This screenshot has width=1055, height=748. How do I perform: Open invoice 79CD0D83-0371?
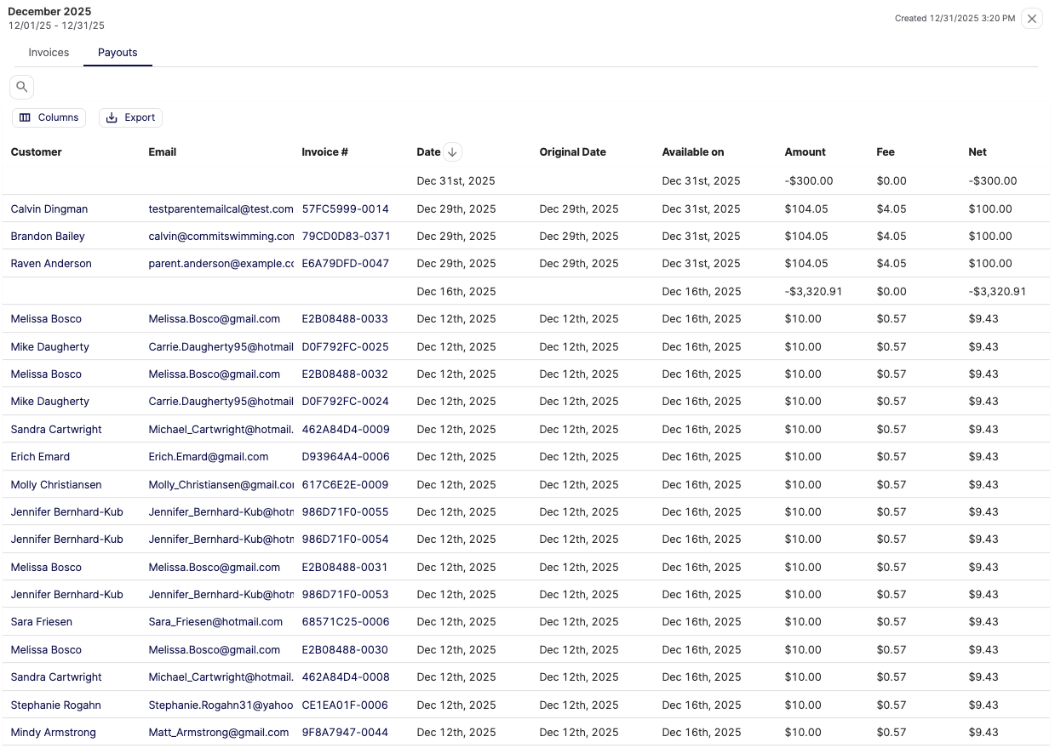pyautogui.click(x=346, y=237)
